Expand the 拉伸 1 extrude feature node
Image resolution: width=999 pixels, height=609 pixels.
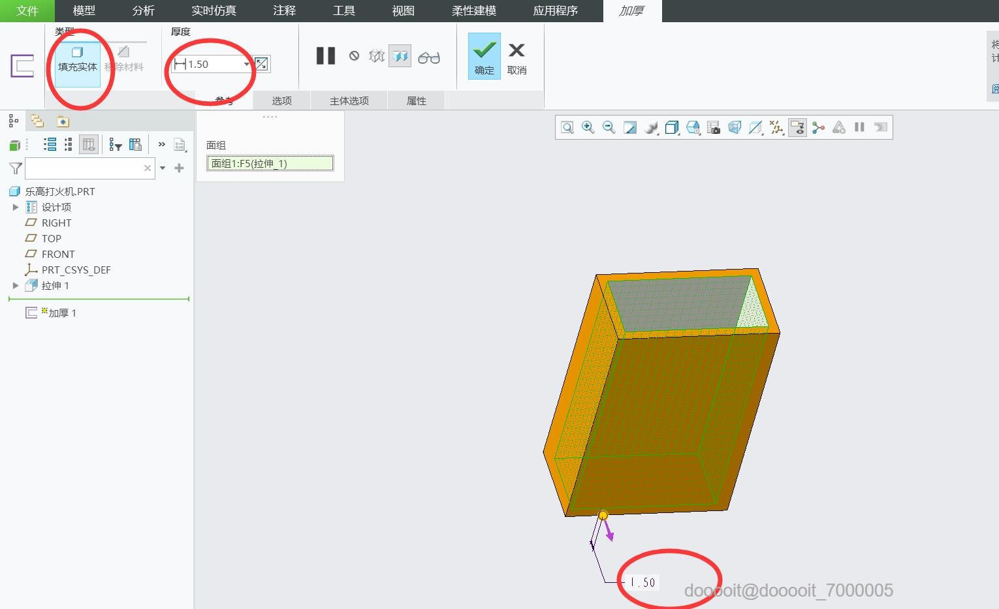16,285
